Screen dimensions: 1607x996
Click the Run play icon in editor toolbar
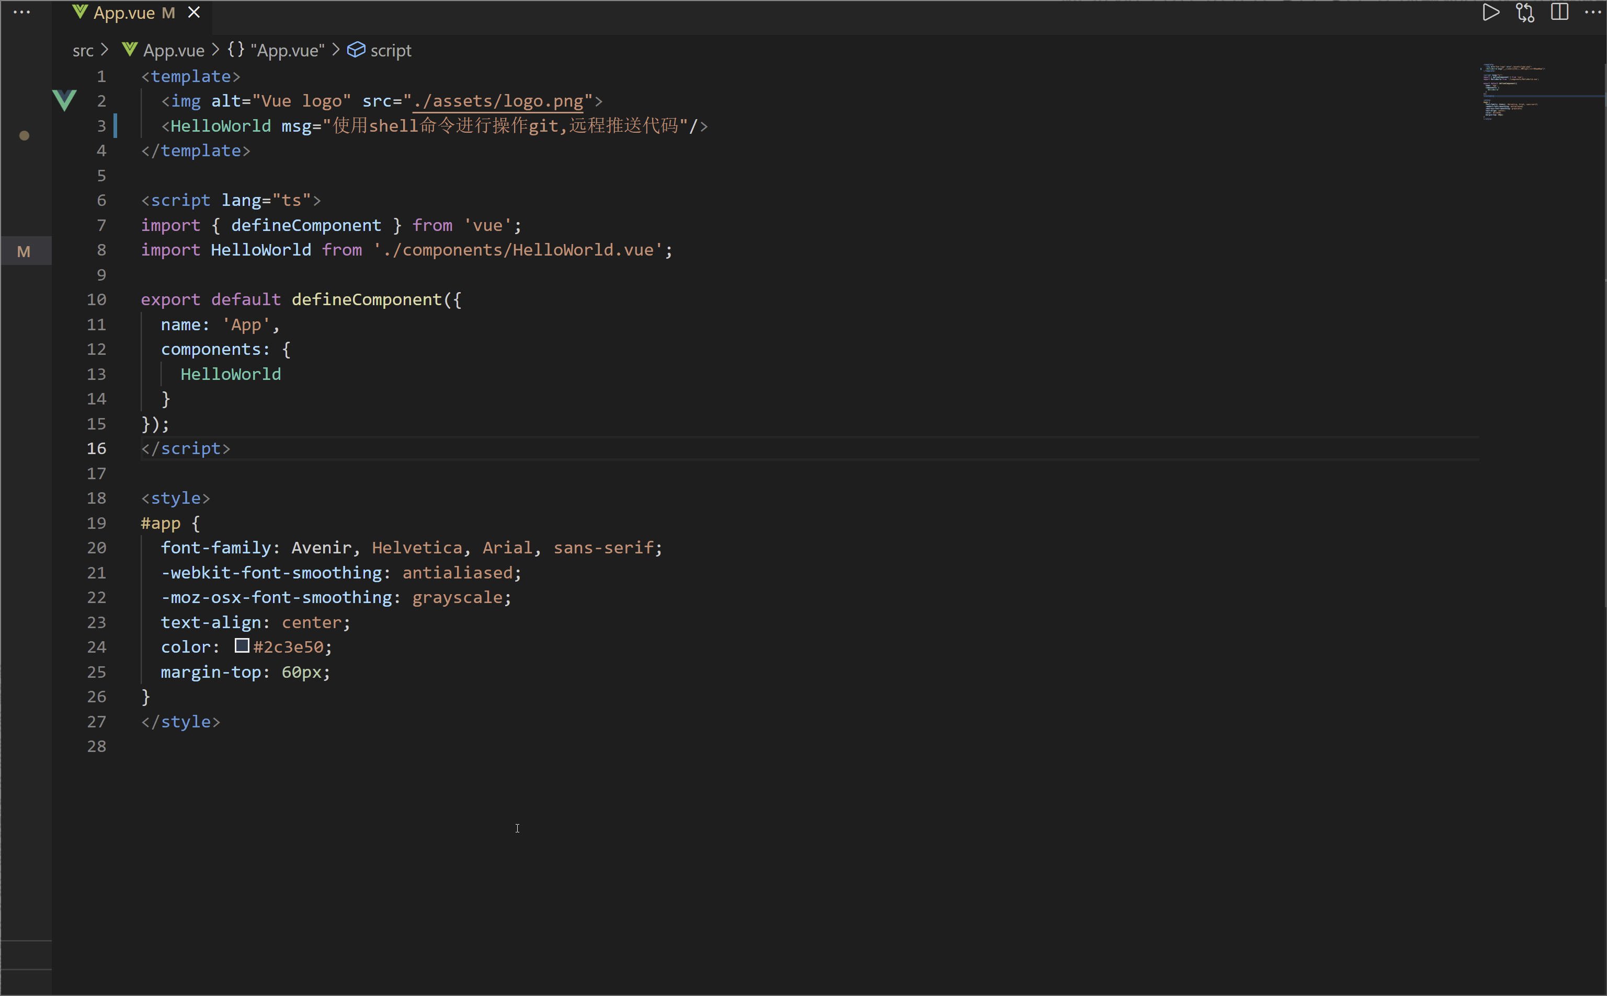(1490, 13)
